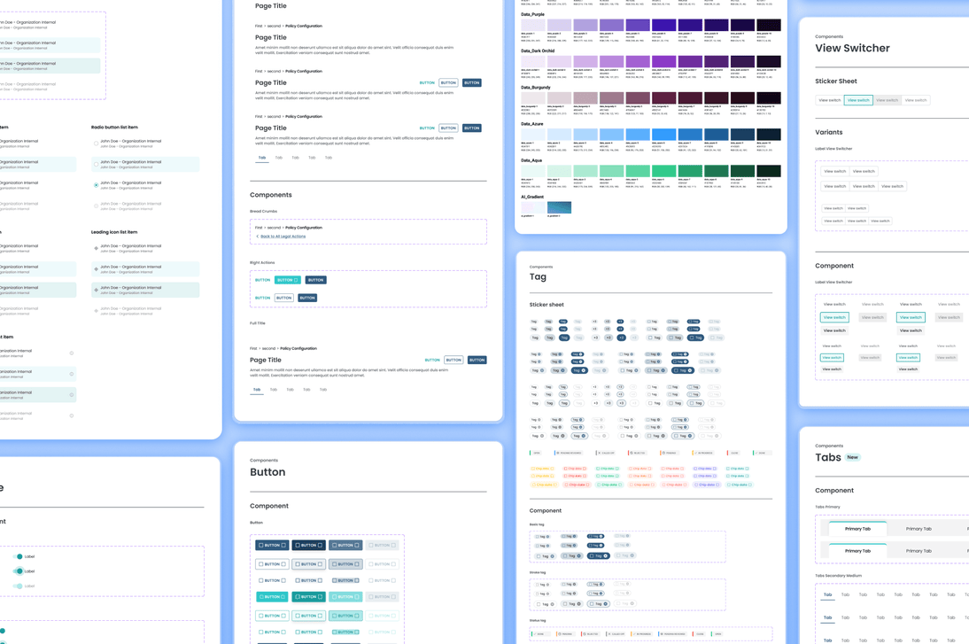Open Back to All Legal Actions link

tap(283, 237)
